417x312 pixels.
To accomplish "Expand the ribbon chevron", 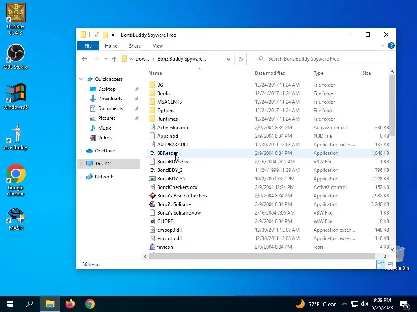I will pos(382,45).
